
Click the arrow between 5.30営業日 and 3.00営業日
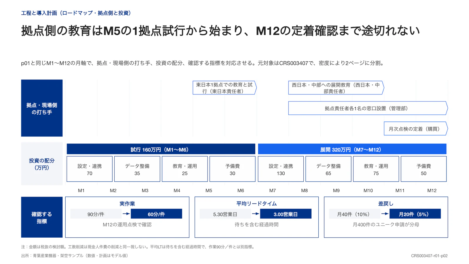click(256, 214)
